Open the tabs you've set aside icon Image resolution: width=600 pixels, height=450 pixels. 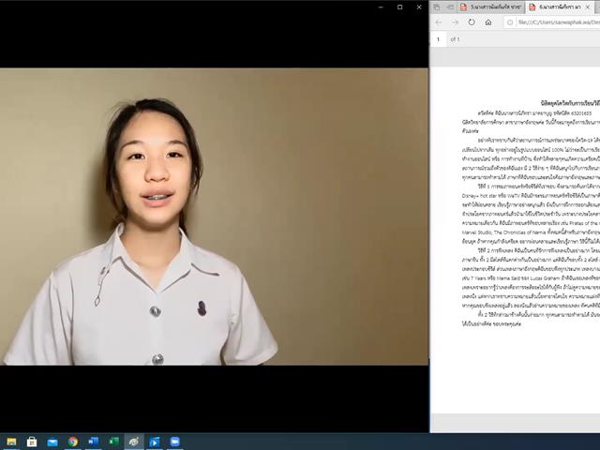[437, 7]
